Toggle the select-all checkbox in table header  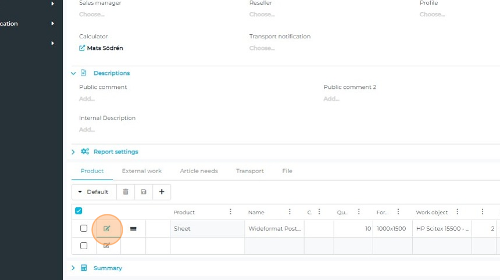click(78, 211)
